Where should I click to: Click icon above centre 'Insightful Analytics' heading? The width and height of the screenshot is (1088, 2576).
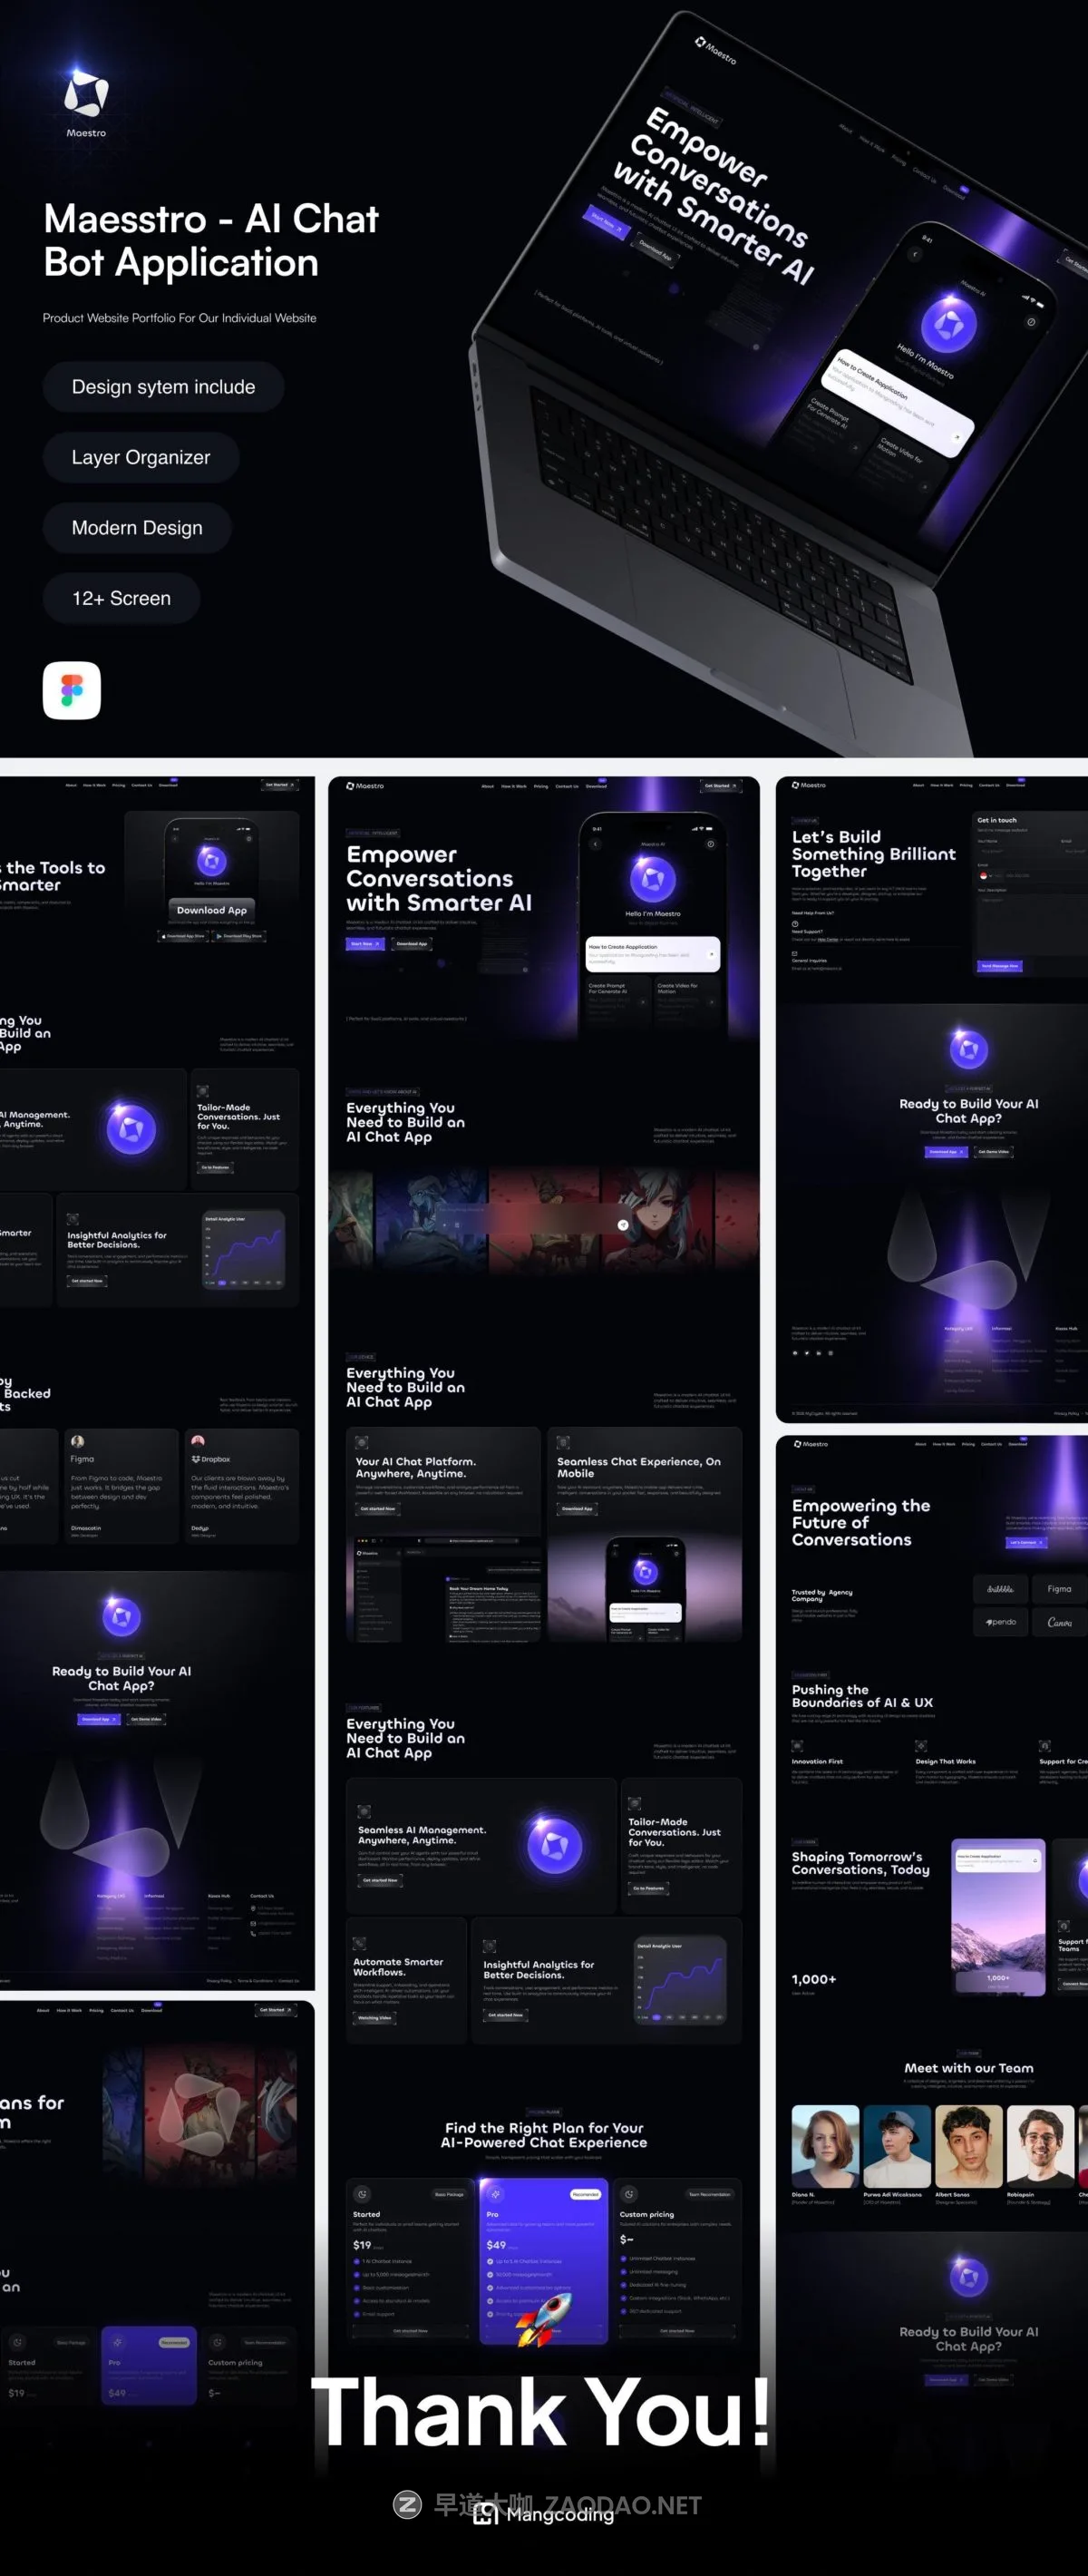click(490, 1946)
